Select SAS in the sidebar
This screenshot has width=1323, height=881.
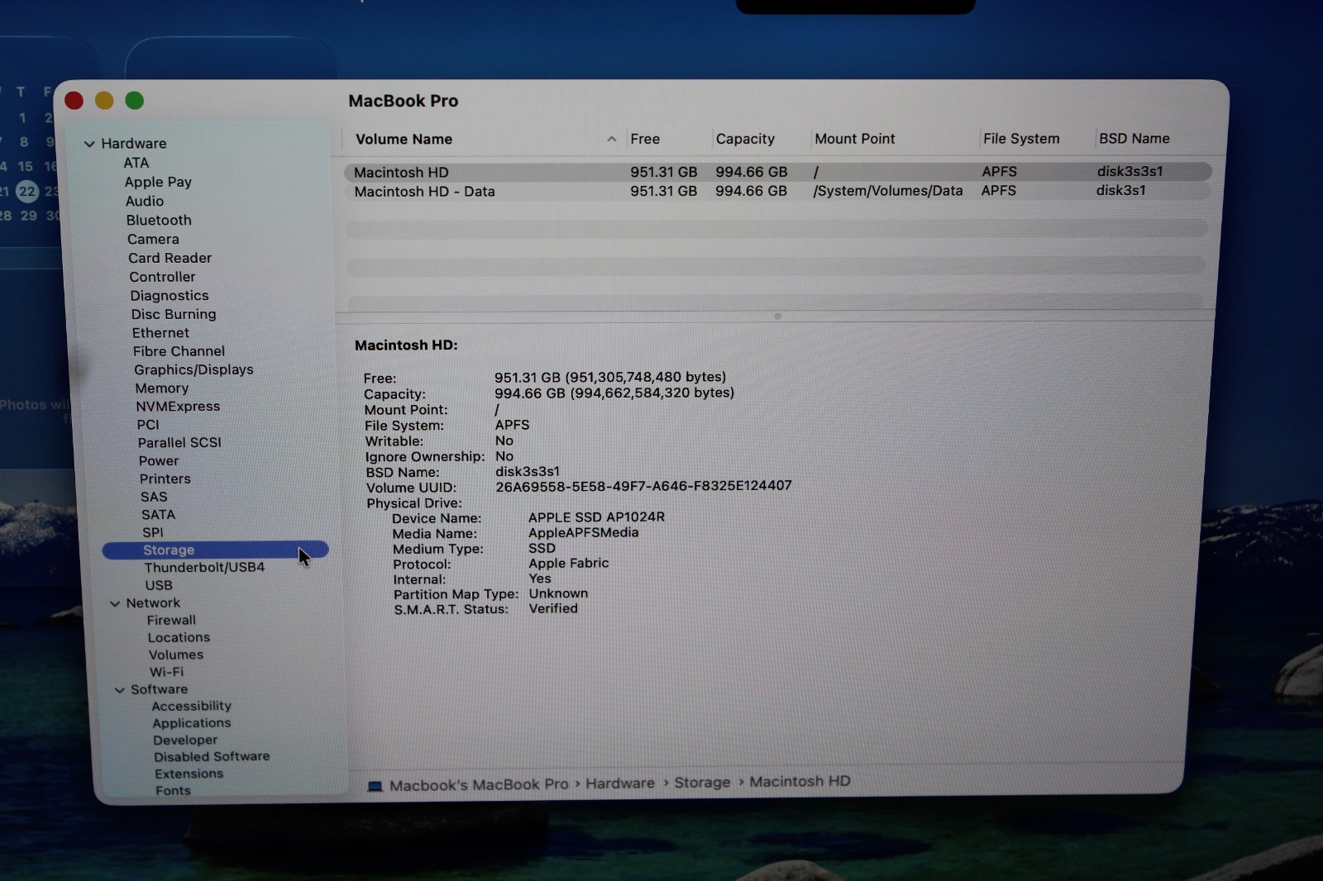(154, 497)
